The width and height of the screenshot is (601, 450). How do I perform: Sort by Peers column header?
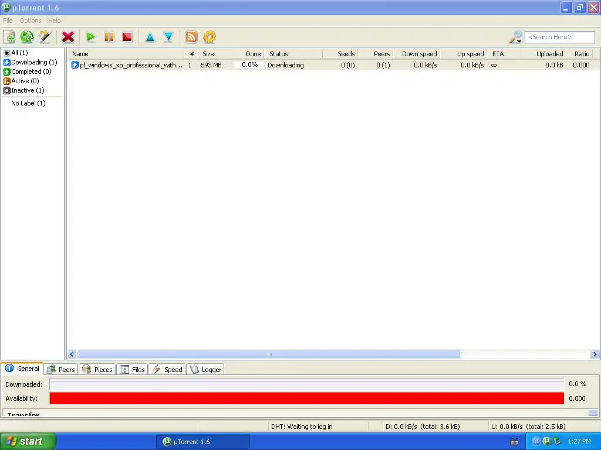[x=375, y=54]
